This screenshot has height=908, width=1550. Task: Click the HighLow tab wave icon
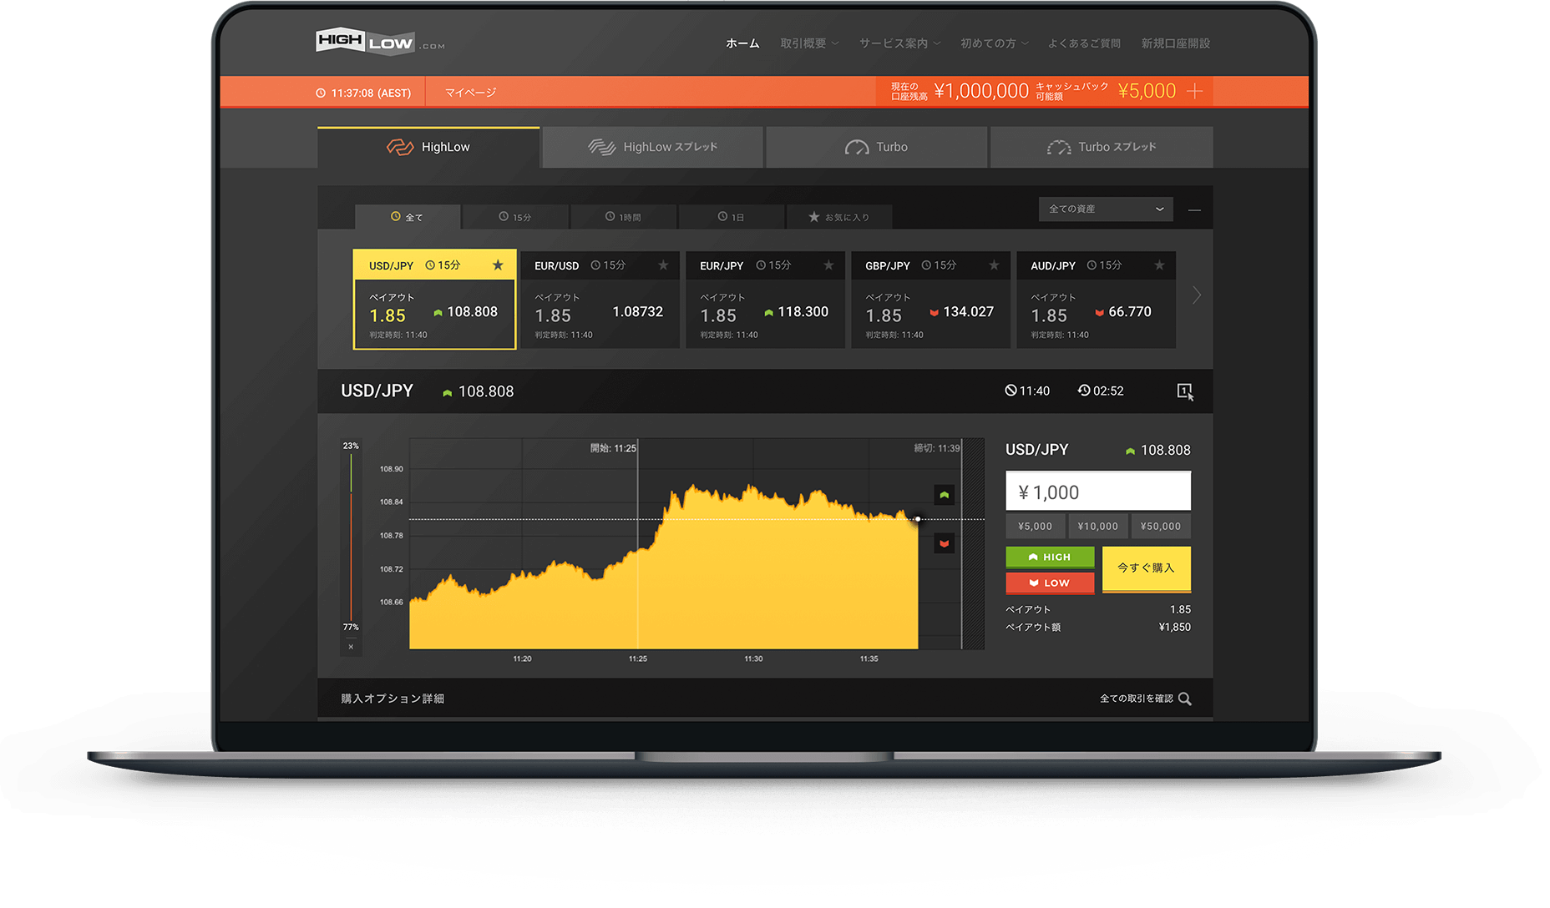[x=400, y=147]
